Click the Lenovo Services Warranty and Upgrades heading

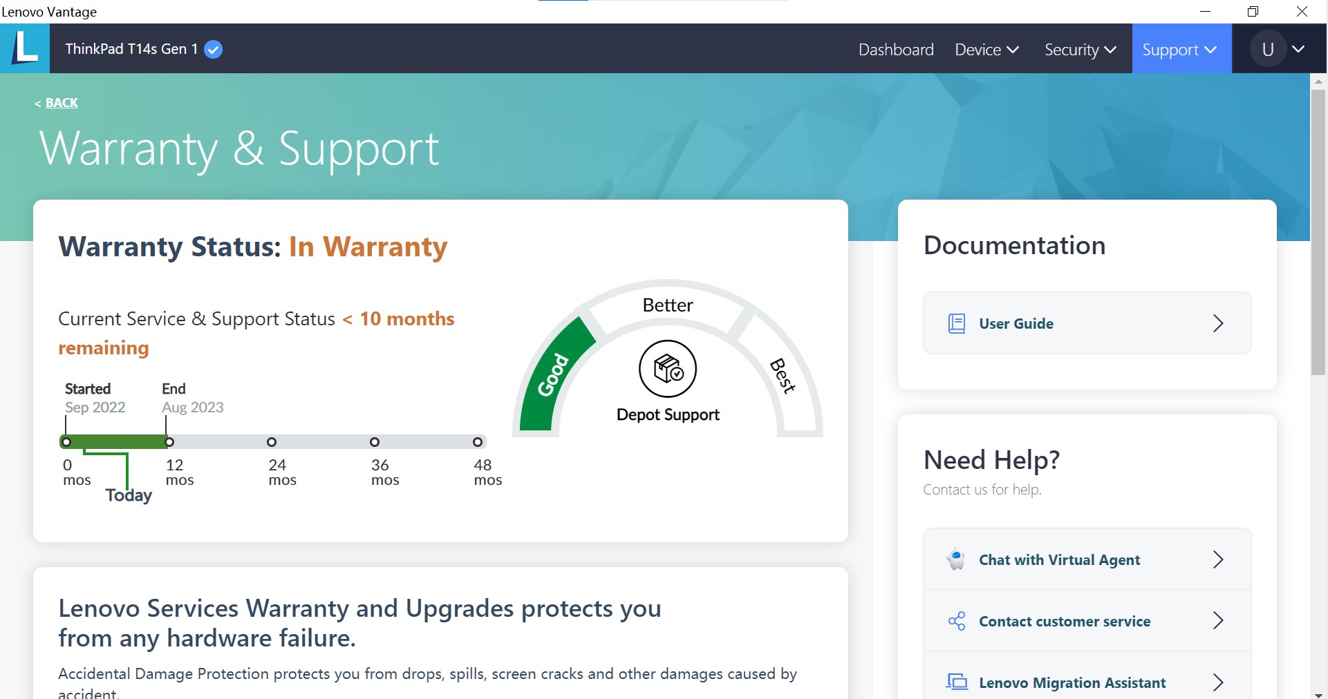pyautogui.click(x=359, y=623)
